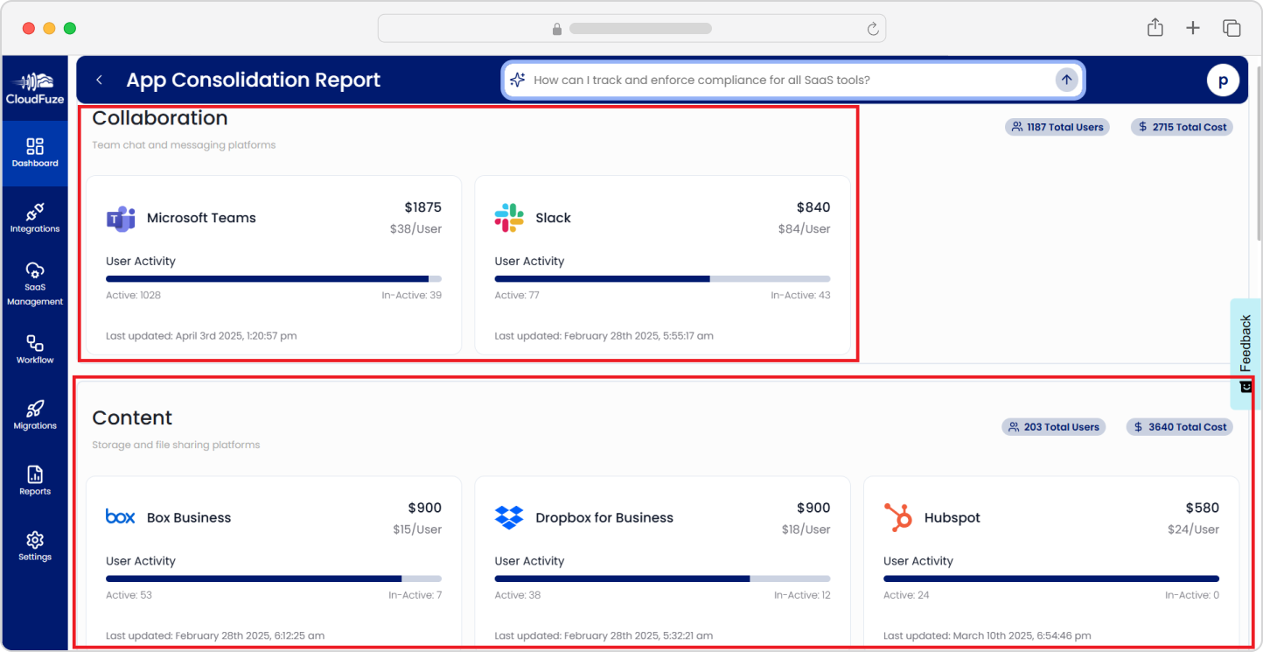Click 'Storage and file sharing platforms' subtitle
The width and height of the screenshot is (1263, 652).
176,445
